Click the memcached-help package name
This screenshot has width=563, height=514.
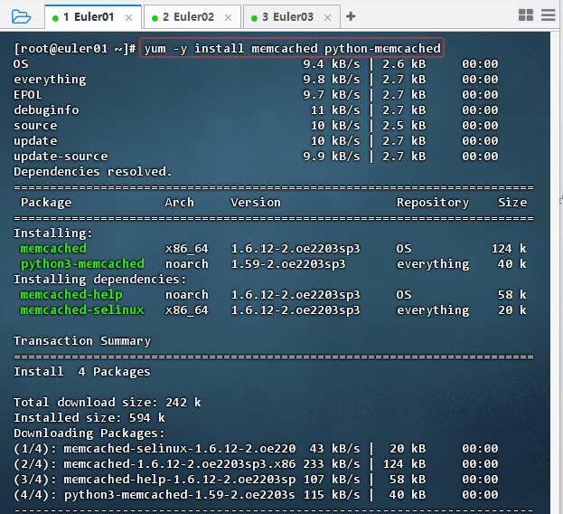pos(71,295)
